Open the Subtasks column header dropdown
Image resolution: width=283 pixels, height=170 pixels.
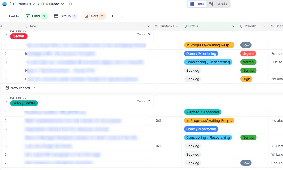point(177,26)
